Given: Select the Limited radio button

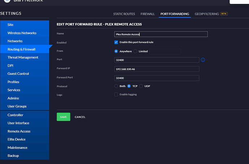Looking at the screenshot, I should [x=135, y=51].
